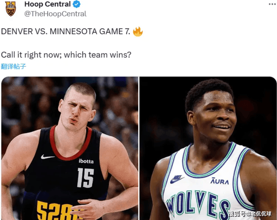The height and width of the screenshot is (220, 277).
Task: Click the WOLVES lettering on jersey
Action: [198, 205]
